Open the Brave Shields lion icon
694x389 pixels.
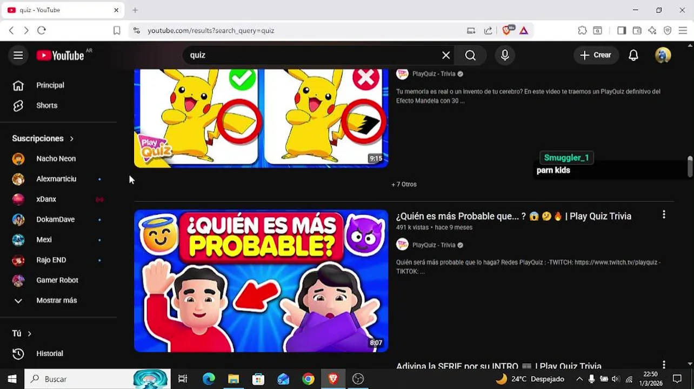[x=507, y=30]
